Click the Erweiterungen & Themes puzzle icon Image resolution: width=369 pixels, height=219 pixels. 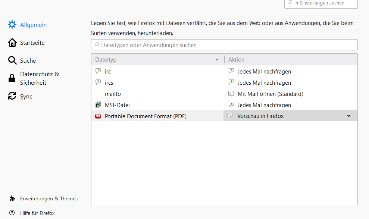click(x=13, y=198)
